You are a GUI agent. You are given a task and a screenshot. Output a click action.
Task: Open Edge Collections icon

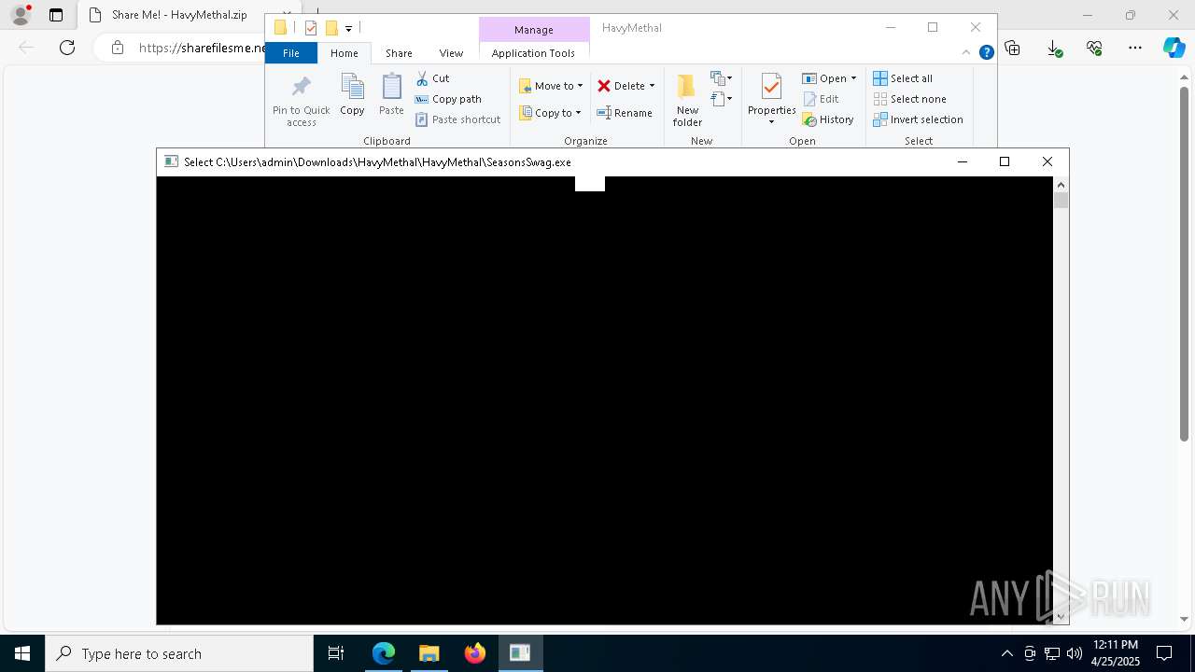1013,48
